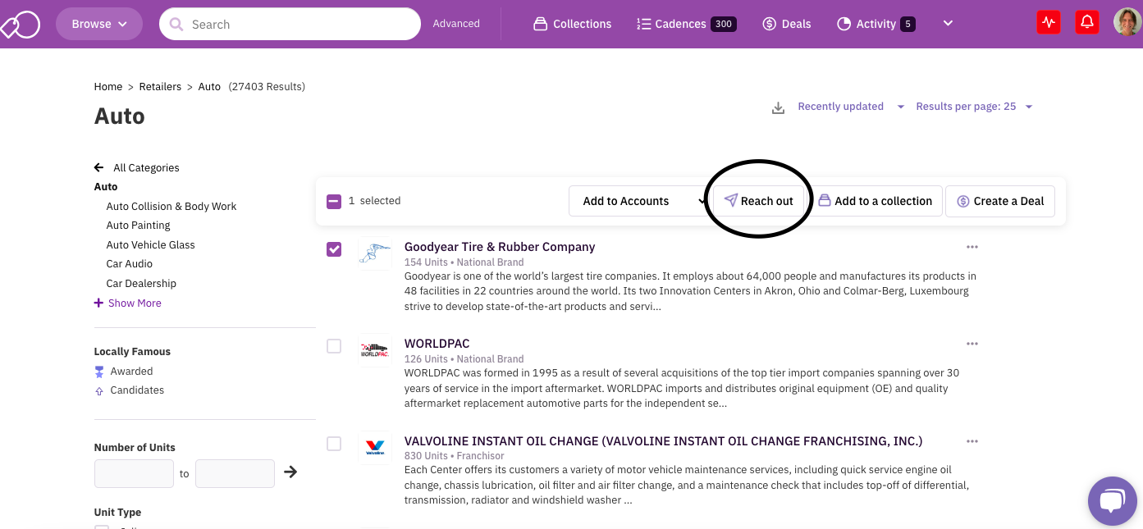Go to the Home breadcrumb
The width and height of the screenshot is (1143, 529).
pyautogui.click(x=108, y=86)
